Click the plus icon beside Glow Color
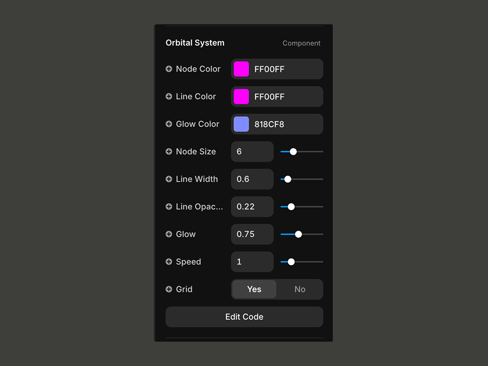Viewport: 488px width, 366px height. 169,124
